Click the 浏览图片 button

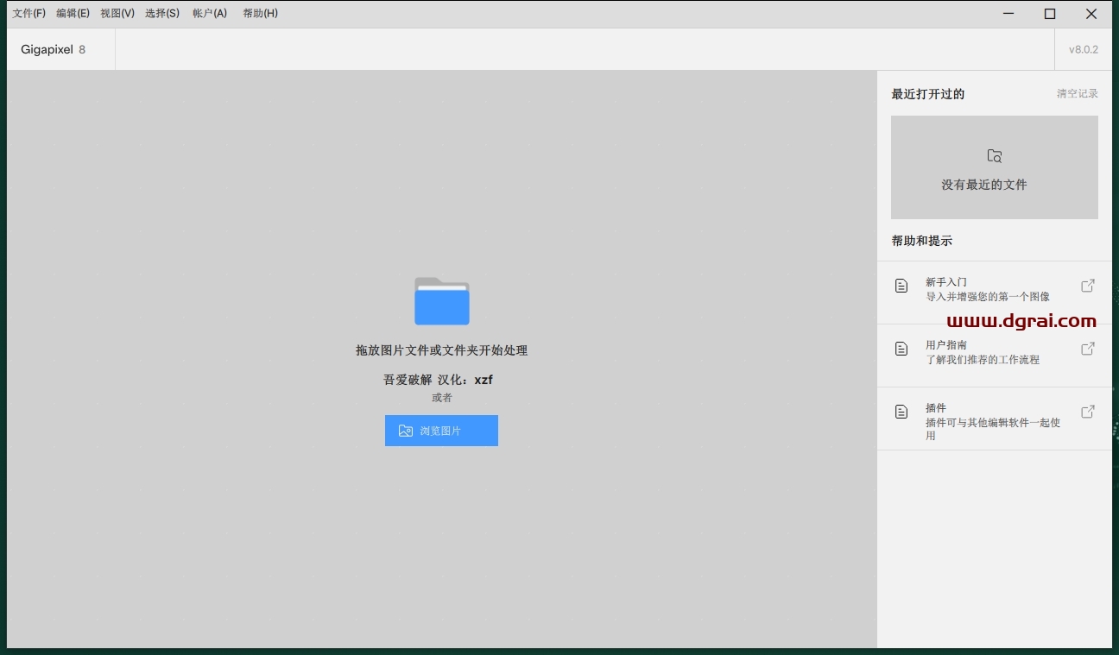[x=441, y=431]
